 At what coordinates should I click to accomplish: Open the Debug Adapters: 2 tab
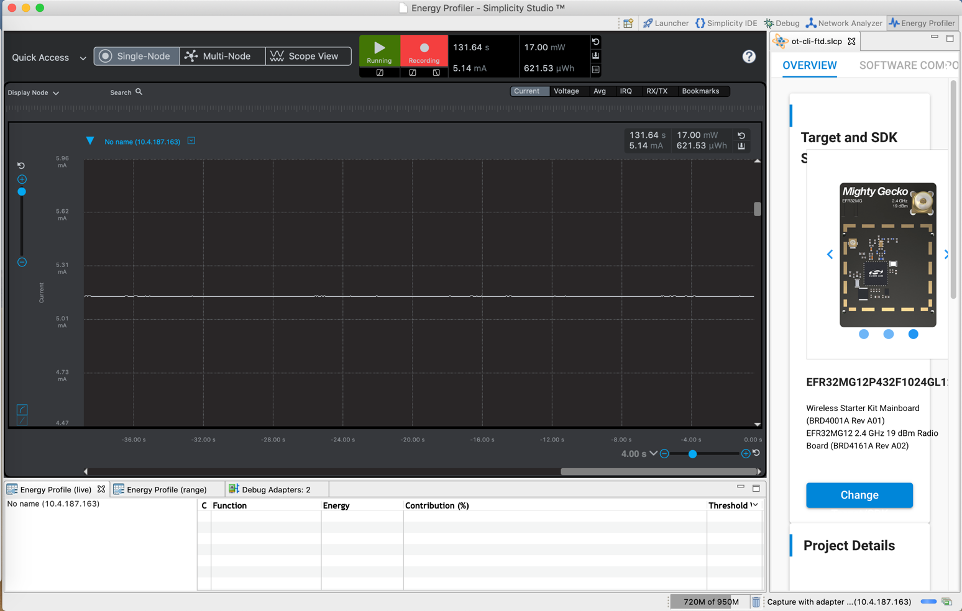pos(276,489)
